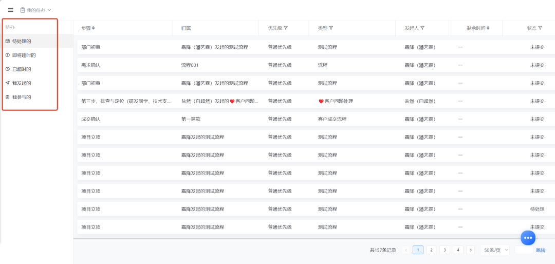Focus the page jump input field
This screenshot has height=264, width=555.
(x=524, y=250)
